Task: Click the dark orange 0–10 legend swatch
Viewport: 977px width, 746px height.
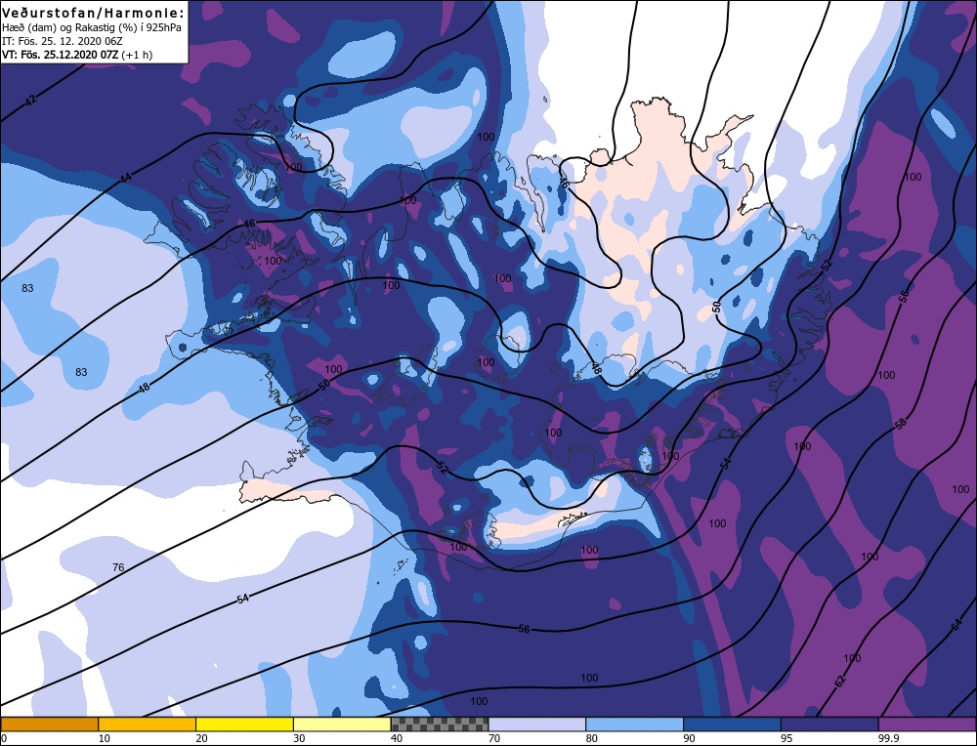Action: 50,725
